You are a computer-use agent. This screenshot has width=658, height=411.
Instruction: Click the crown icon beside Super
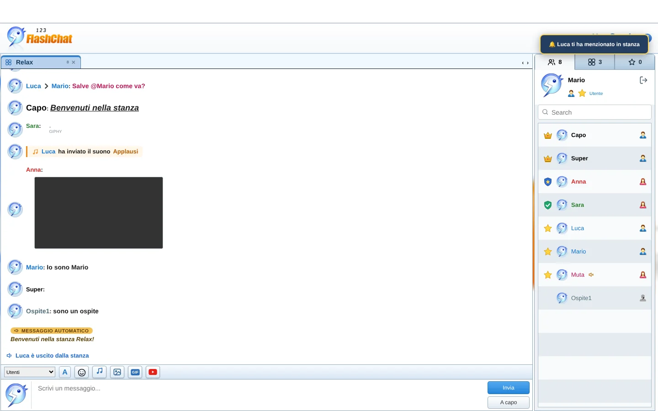(548, 158)
